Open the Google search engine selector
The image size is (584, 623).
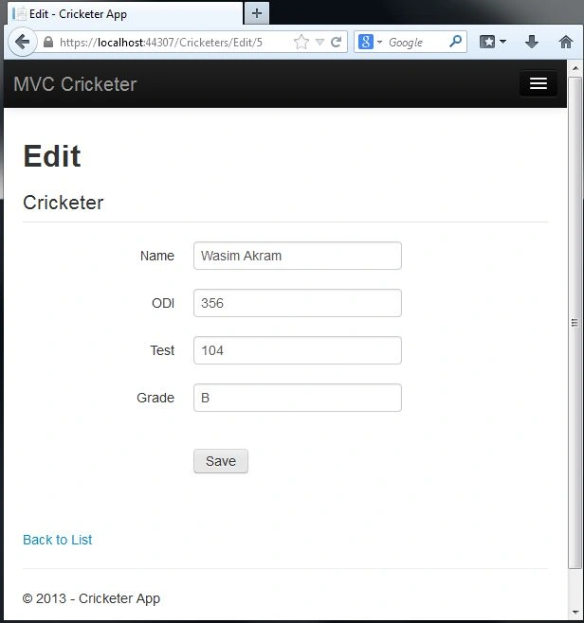click(x=370, y=42)
